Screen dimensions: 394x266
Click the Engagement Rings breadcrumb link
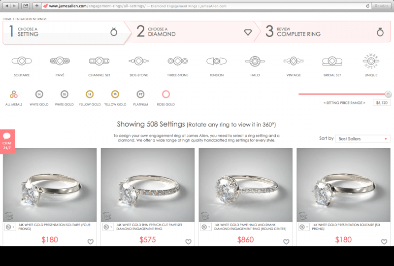click(x=31, y=19)
